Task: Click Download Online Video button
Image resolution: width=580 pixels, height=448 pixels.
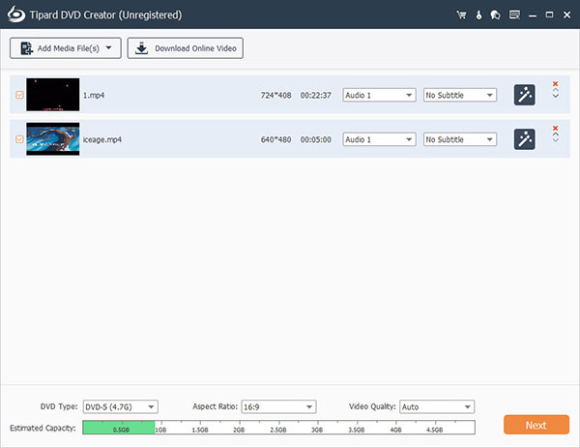Action: click(x=186, y=48)
